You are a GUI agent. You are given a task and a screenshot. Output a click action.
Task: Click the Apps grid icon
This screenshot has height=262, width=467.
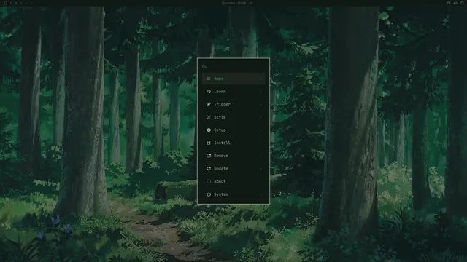pyautogui.click(x=209, y=79)
